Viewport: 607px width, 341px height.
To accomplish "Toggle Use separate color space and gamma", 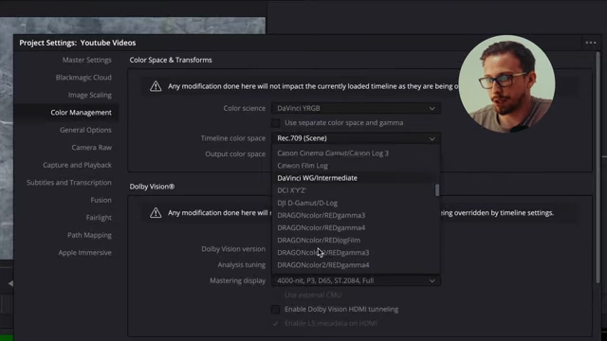I will tap(276, 123).
